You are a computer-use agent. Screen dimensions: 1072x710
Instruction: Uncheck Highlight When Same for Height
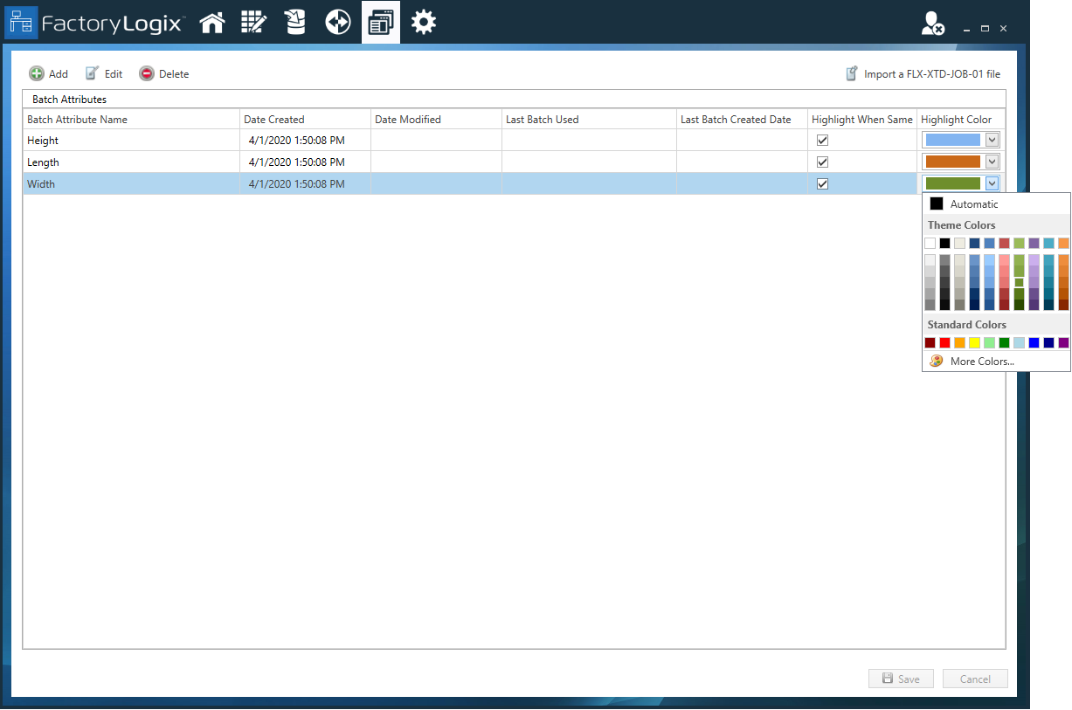822,140
